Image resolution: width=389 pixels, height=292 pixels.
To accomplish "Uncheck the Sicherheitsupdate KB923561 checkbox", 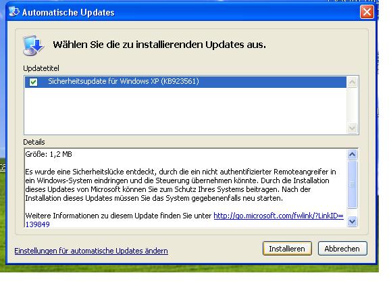I will (34, 82).
